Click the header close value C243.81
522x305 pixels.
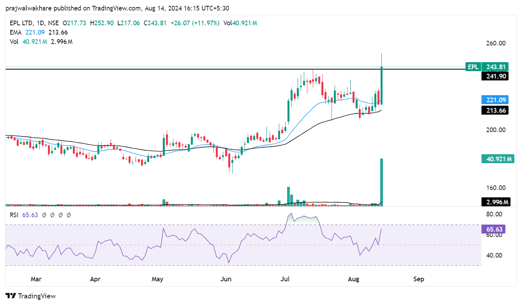tap(155, 23)
